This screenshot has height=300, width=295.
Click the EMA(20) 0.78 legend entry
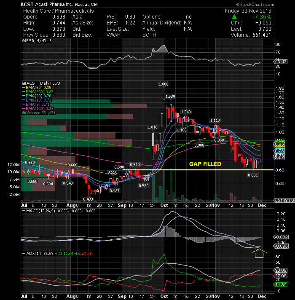(x=37, y=96)
